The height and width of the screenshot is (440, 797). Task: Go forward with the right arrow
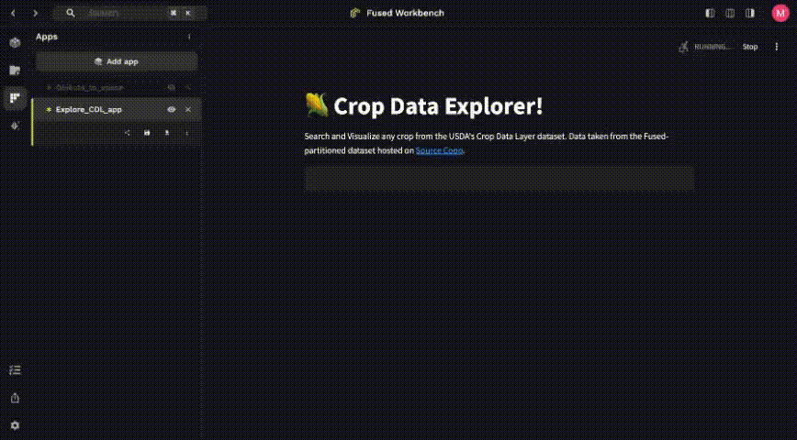click(x=35, y=13)
